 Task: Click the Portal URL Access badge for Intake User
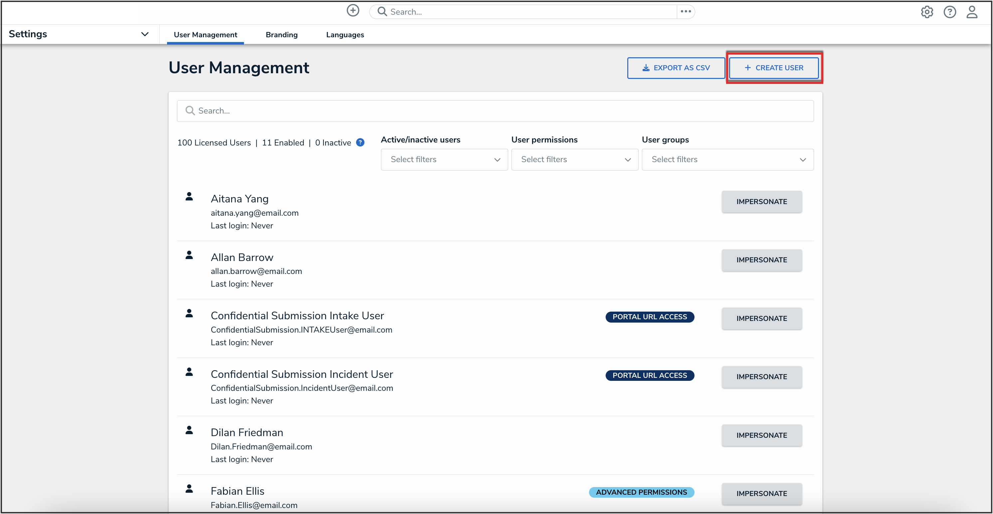pyautogui.click(x=650, y=317)
